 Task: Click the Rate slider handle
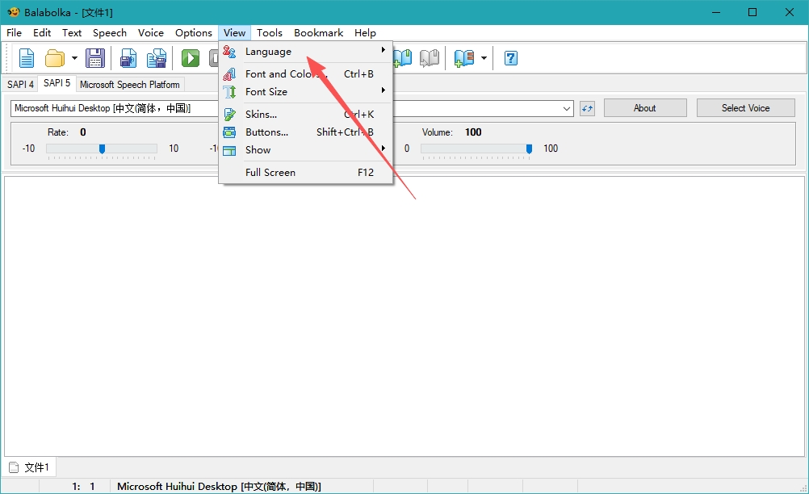click(102, 149)
